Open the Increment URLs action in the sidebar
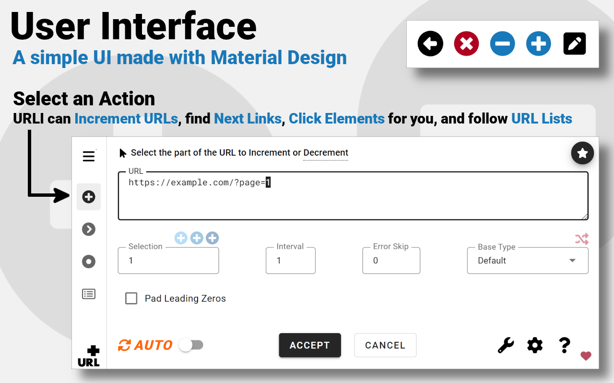This screenshot has width=614, height=383. coord(89,196)
